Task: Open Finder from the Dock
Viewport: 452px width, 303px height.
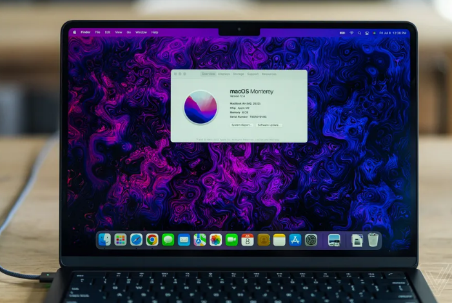Action: coord(104,240)
